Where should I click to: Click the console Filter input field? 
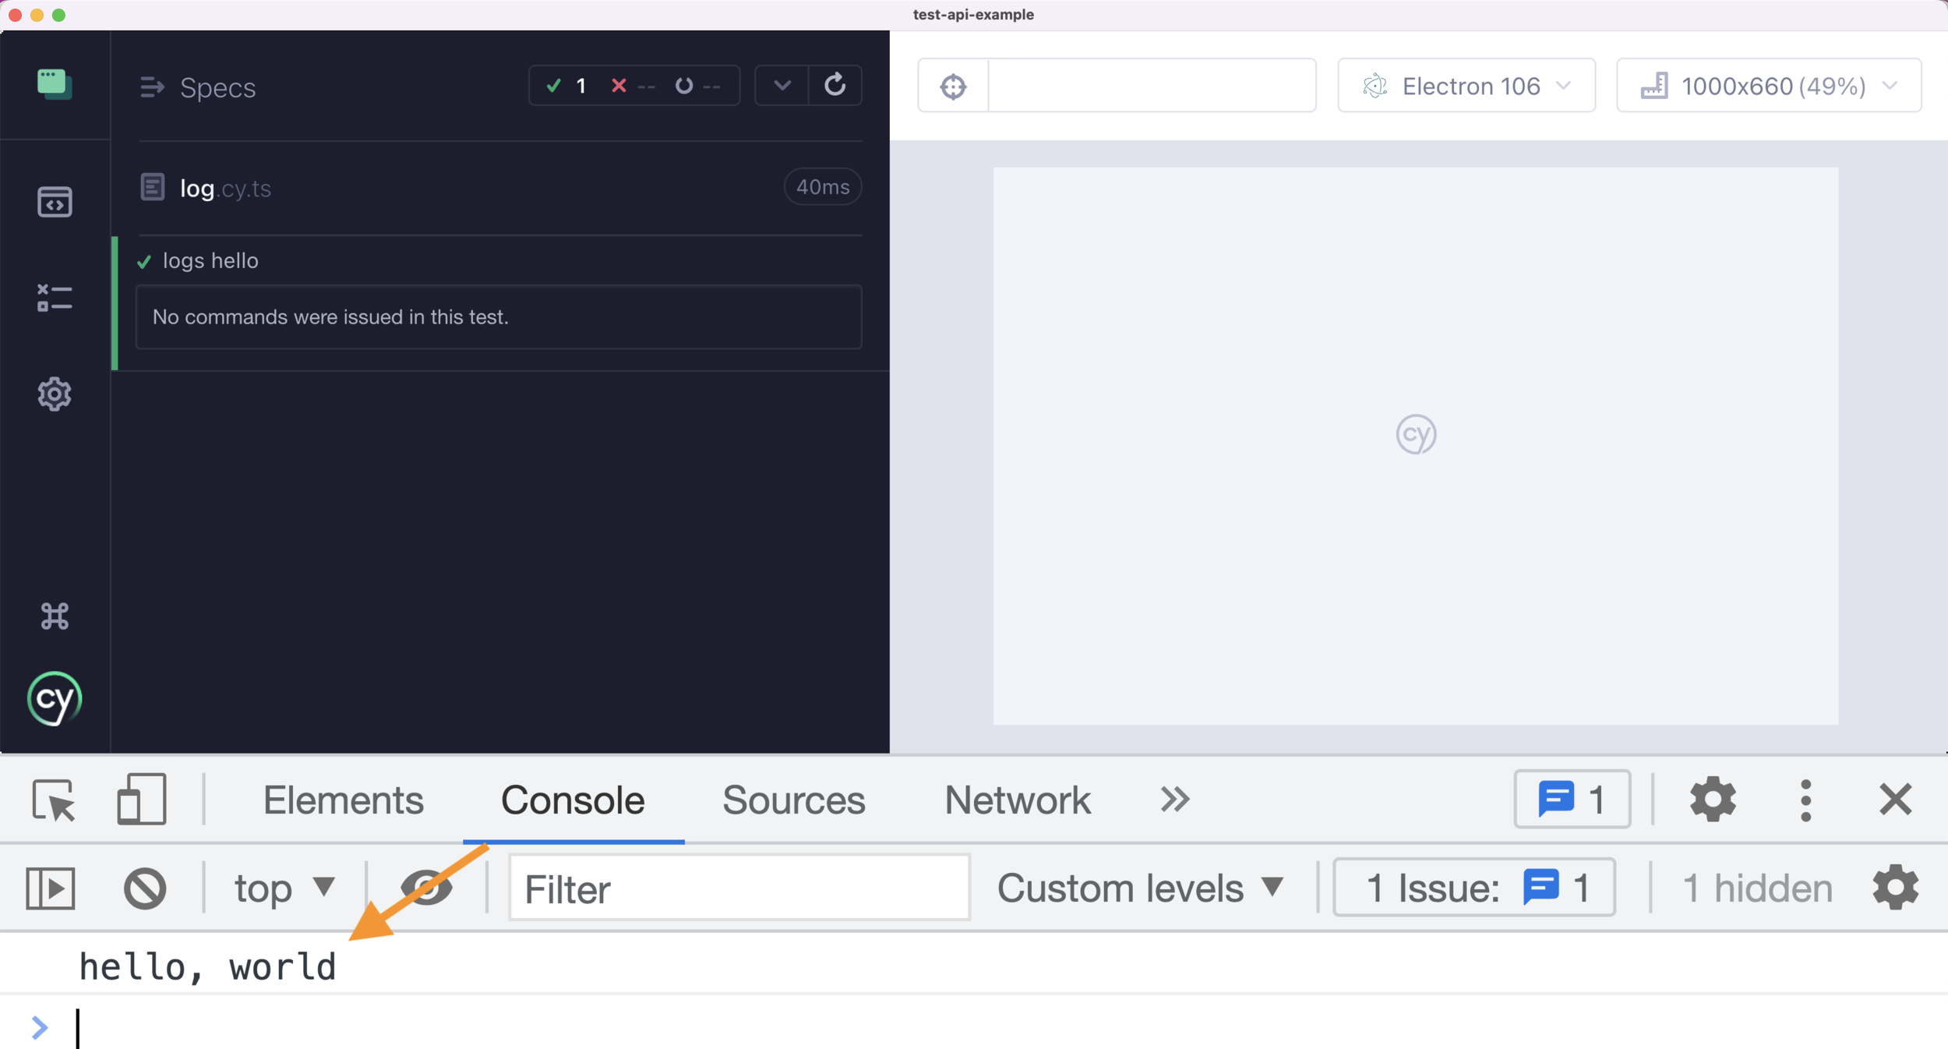point(739,888)
